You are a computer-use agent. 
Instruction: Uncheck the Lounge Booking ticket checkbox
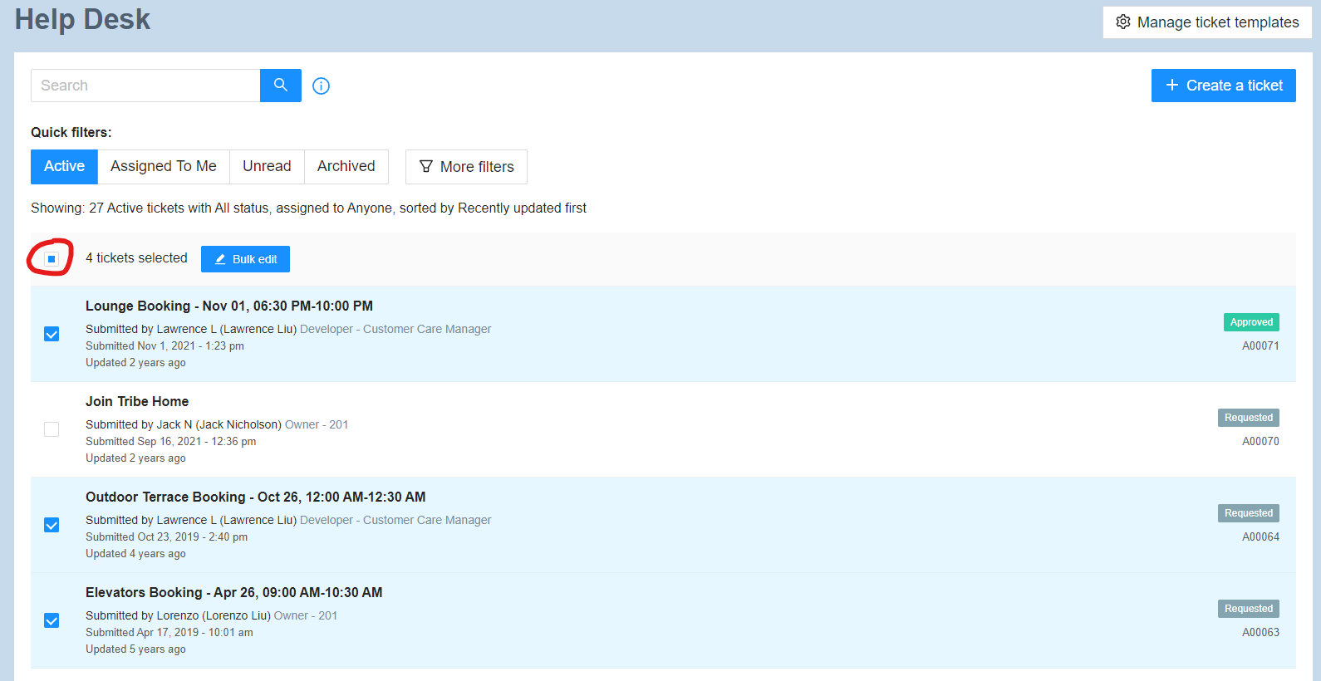click(x=52, y=334)
